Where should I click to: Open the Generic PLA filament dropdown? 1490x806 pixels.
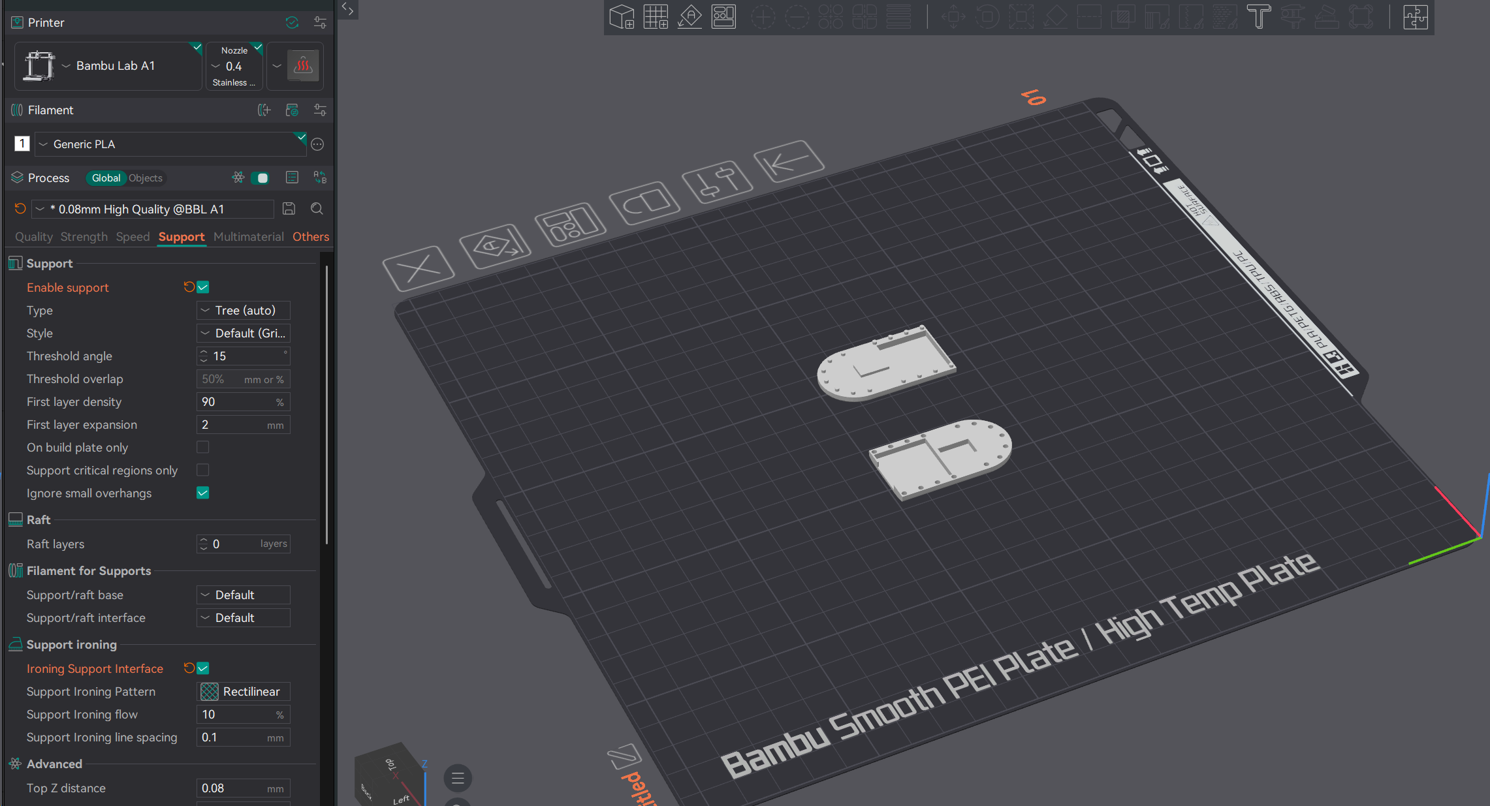(x=171, y=144)
